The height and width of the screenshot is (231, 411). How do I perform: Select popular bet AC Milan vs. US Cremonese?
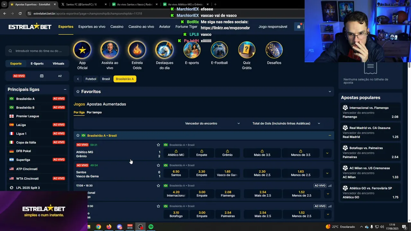tap(371, 173)
